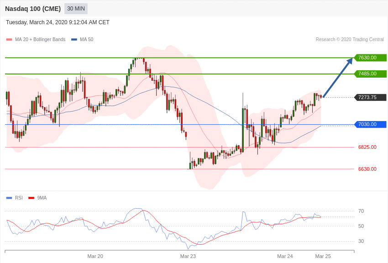Viewport: 388px width, 263px height.
Task: Click the Mar 24 date axis label
Action: [x=285, y=256]
